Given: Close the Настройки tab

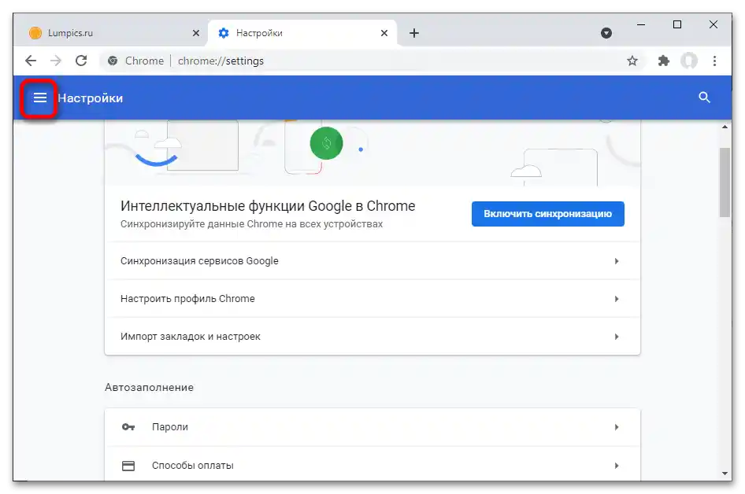Looking at the screenshot, I should (x=384, y=33).
